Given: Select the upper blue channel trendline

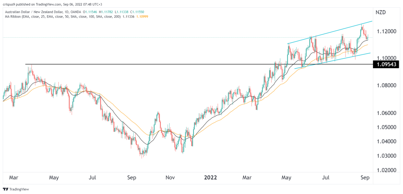Looking at the screenshot, I should pyautogui.click(x=330, y=33).
